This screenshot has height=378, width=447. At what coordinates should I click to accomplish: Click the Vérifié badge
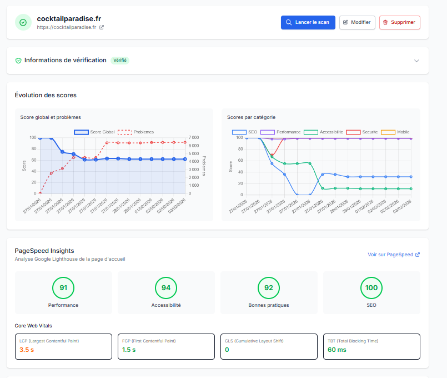pyautogui.click(x=120, y=60)
